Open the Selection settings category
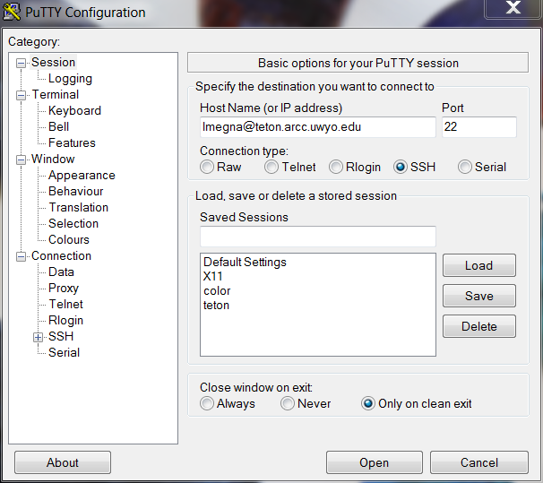The width and height of the screenshot is (543, 483). tap(73, 224)
